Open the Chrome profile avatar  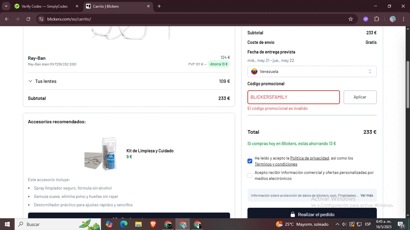[x=393, y=19]
